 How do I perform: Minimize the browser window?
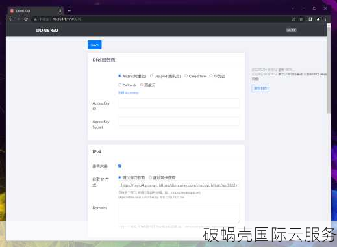pyautogui.click(x=304, y=8)
